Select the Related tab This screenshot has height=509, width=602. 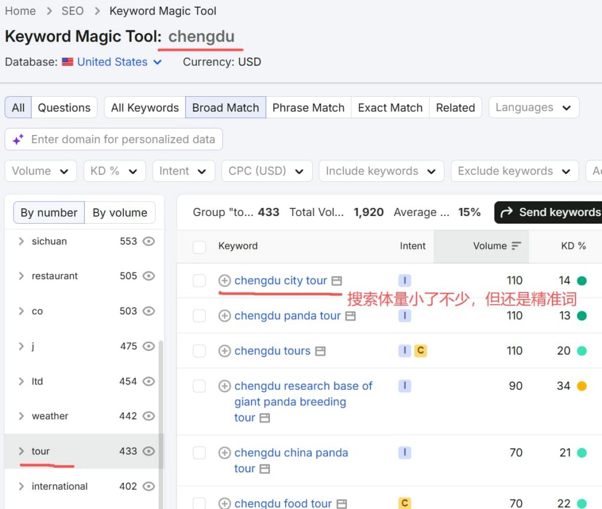point(456,107)
